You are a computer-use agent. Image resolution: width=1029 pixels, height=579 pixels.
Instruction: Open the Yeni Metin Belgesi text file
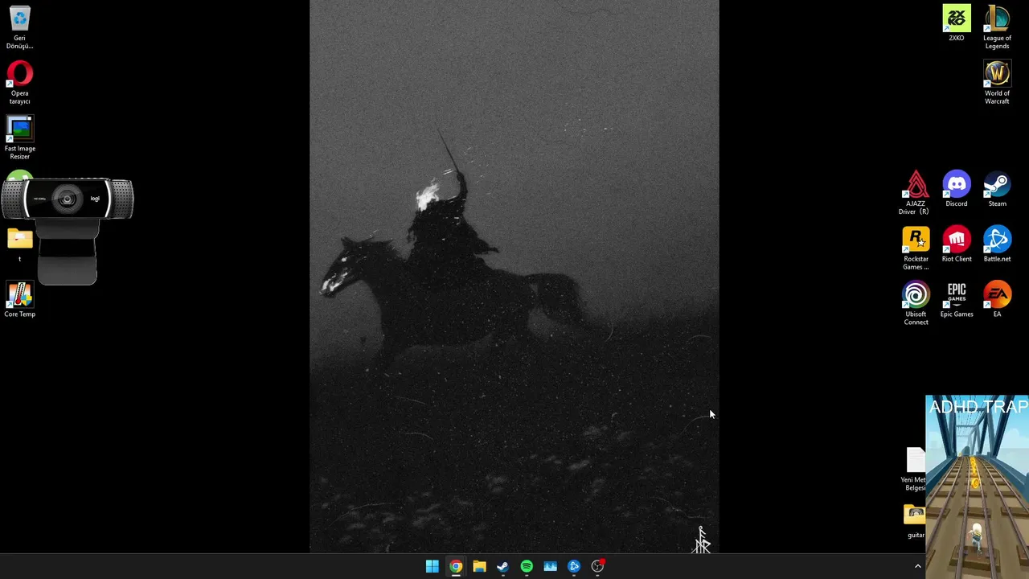click(x=913, y=470)
